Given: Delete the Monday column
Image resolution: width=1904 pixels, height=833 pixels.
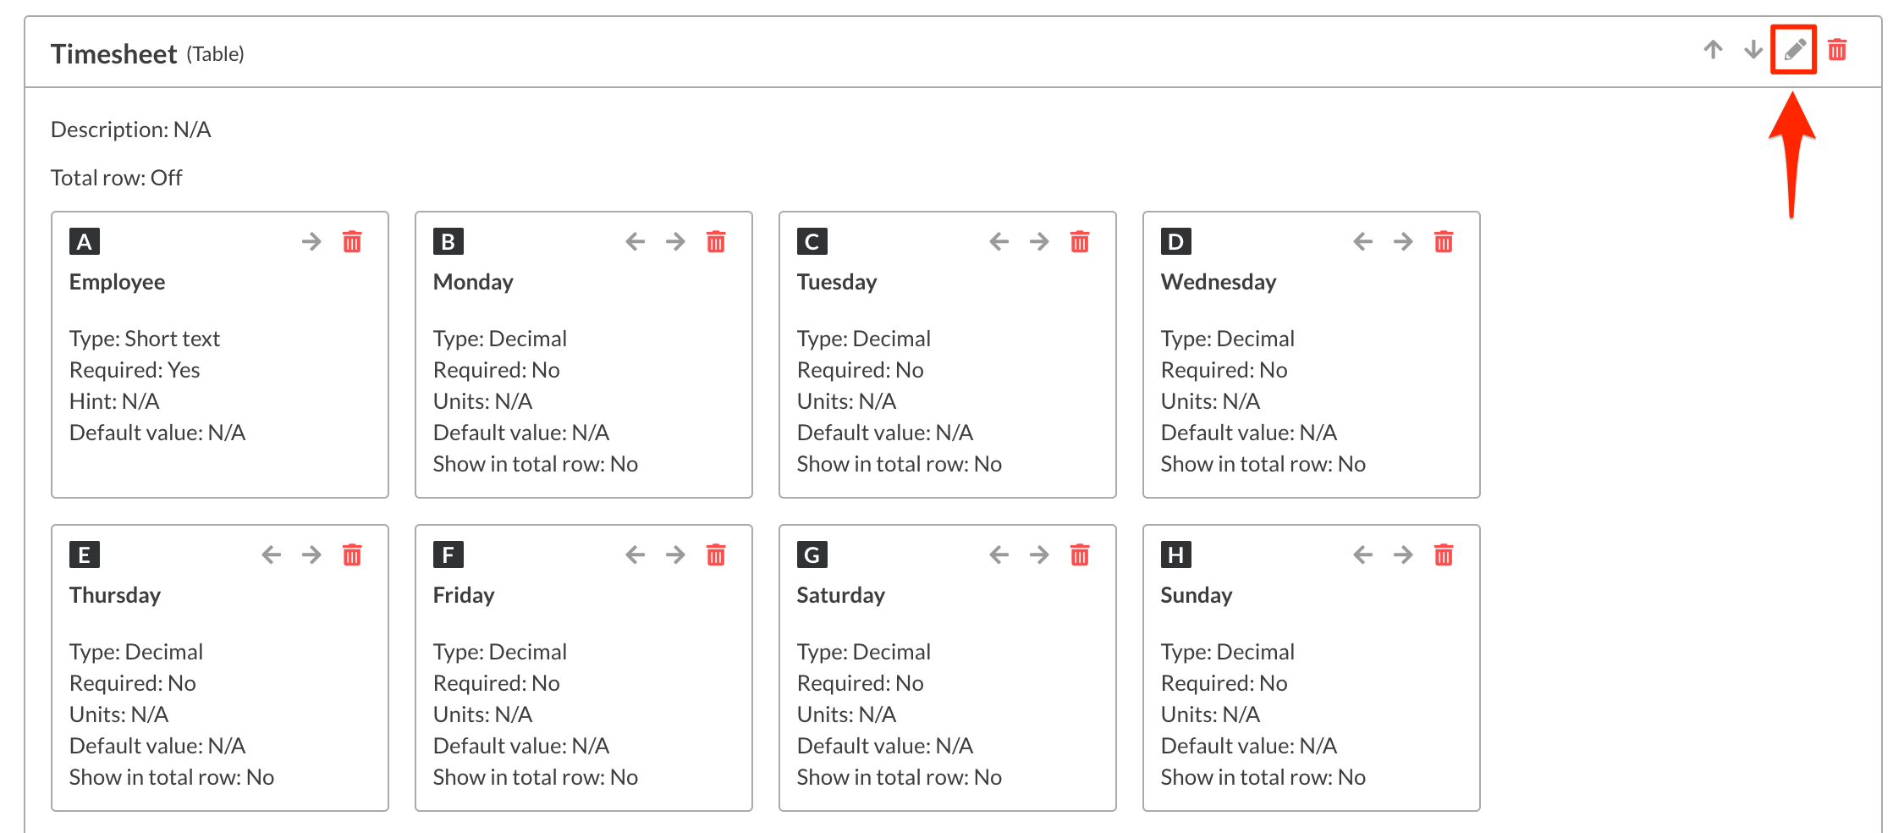Looking at the screenshot, I should [716, 242].
